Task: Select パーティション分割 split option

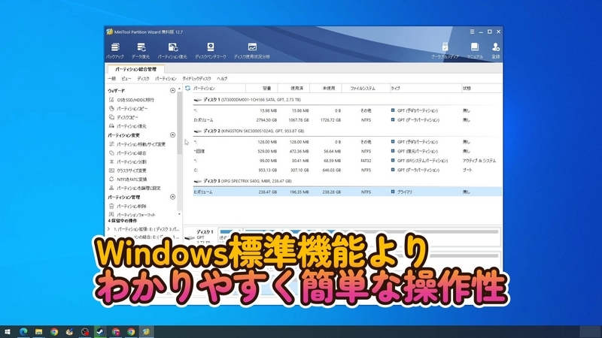Action: (127, 161)
